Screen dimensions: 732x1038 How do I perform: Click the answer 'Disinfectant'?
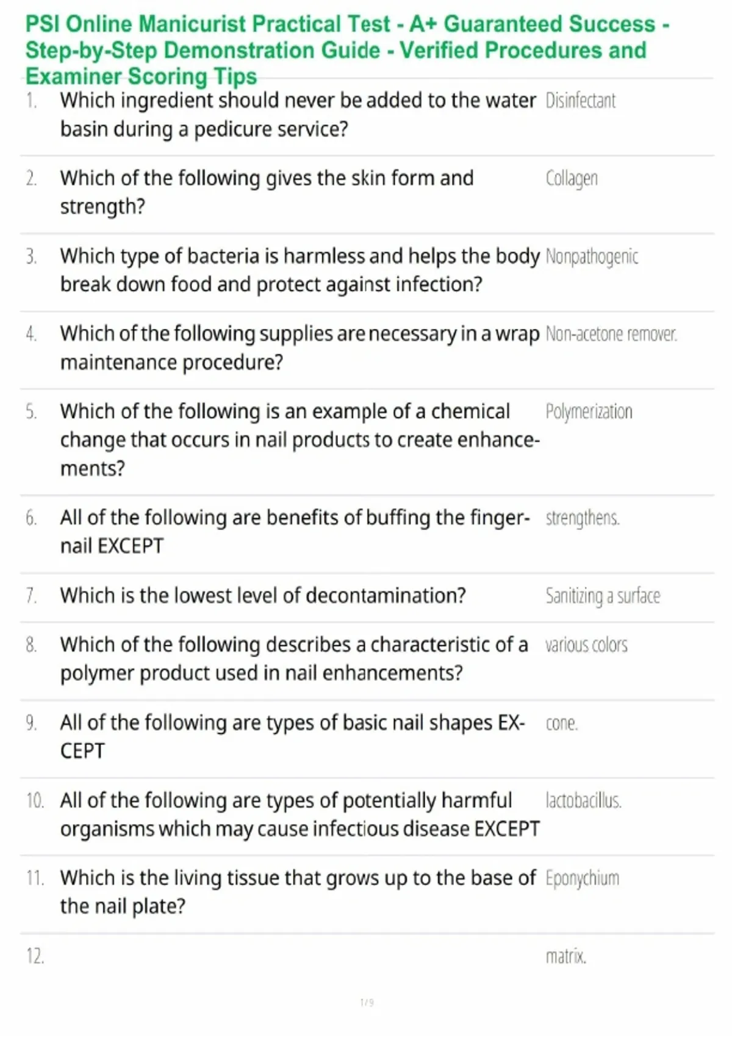pos(581,100)
